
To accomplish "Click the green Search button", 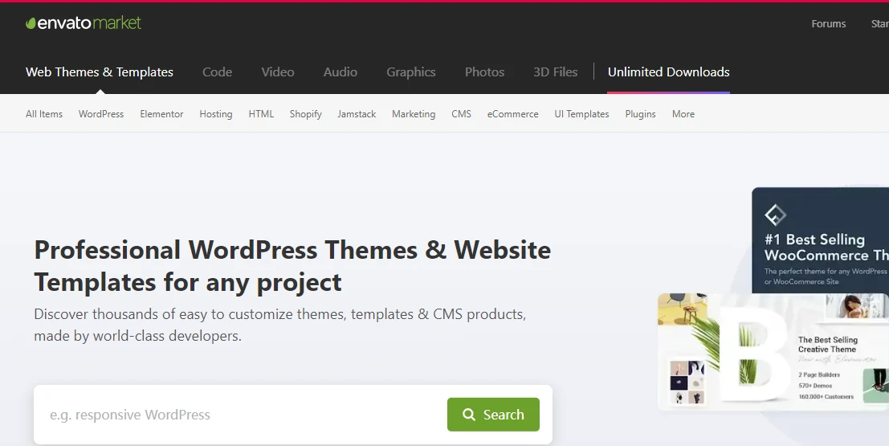I will 493,415.
